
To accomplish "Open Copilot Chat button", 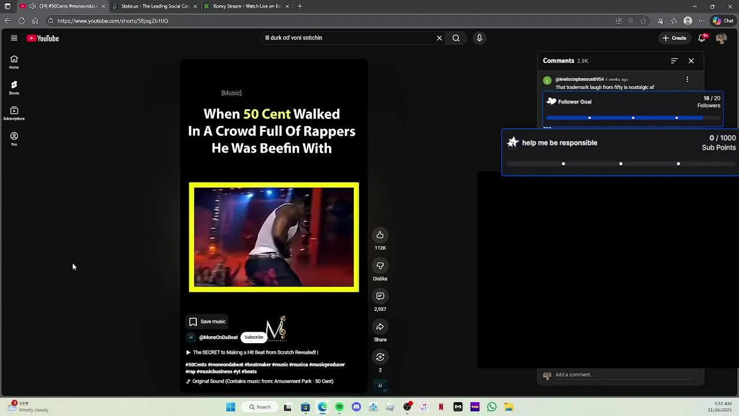I will click(x=723, y=21).
